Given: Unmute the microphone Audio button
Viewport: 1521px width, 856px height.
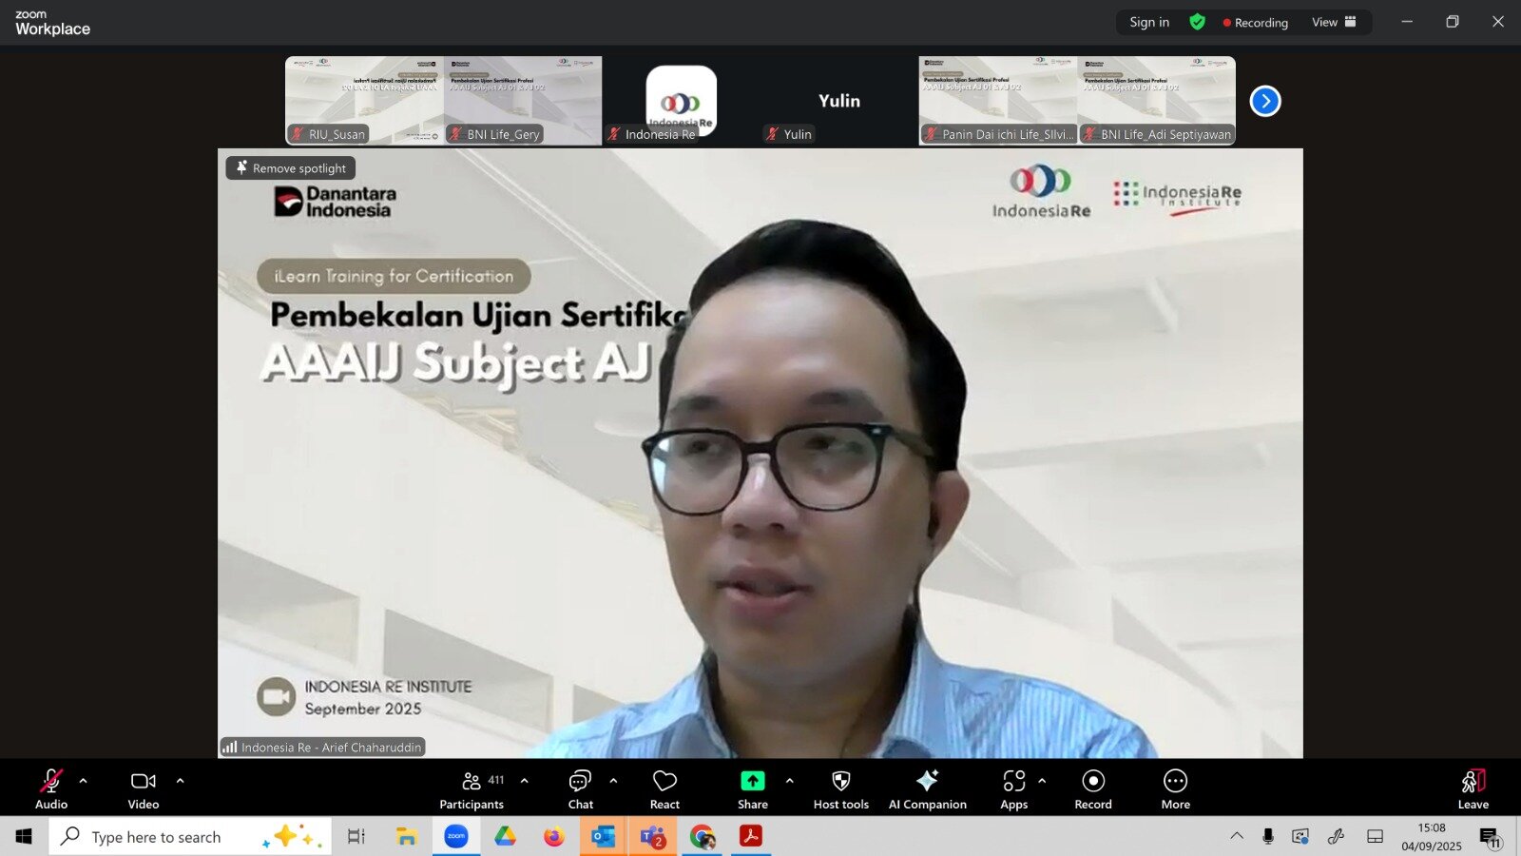Looking at the screenshot, I should 51,789.
